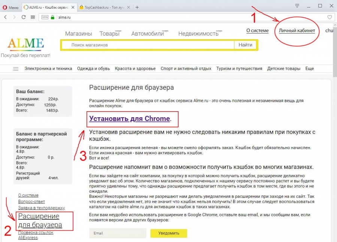Toggle the VPN badge
The width and height of the screenshot is (337, 242).
45,17
